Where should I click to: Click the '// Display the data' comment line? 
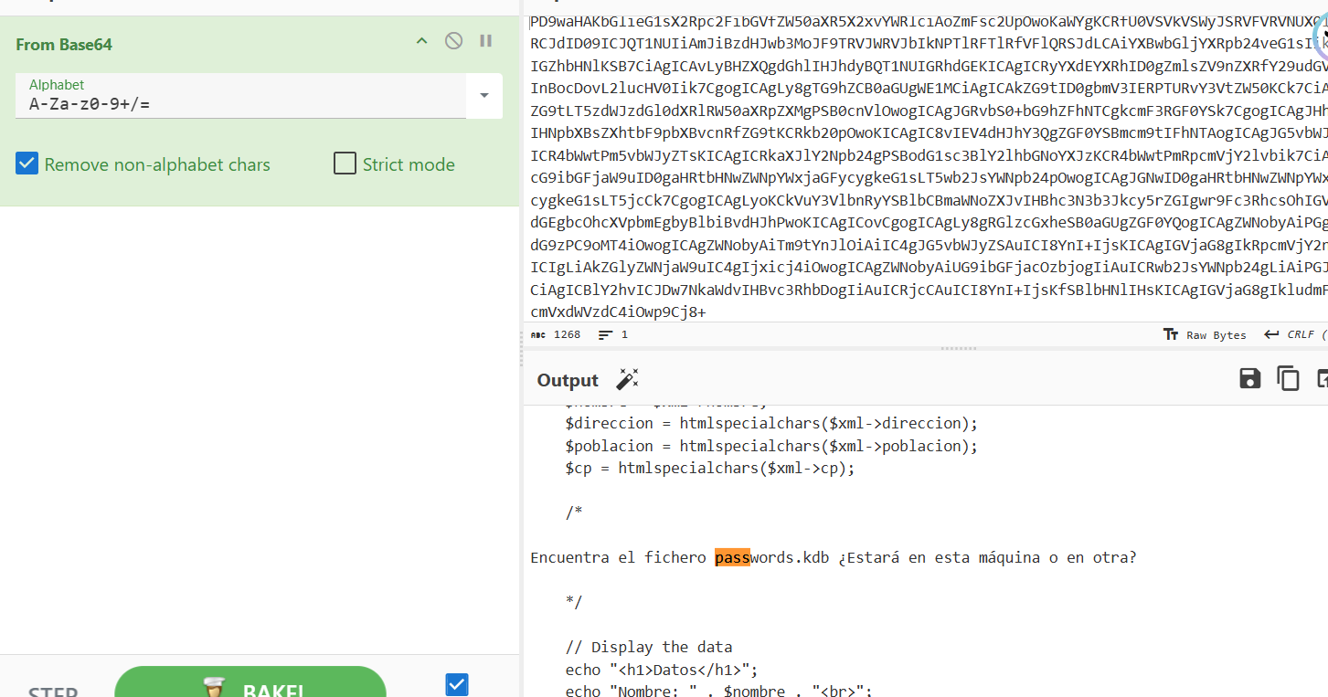[649, 647]
